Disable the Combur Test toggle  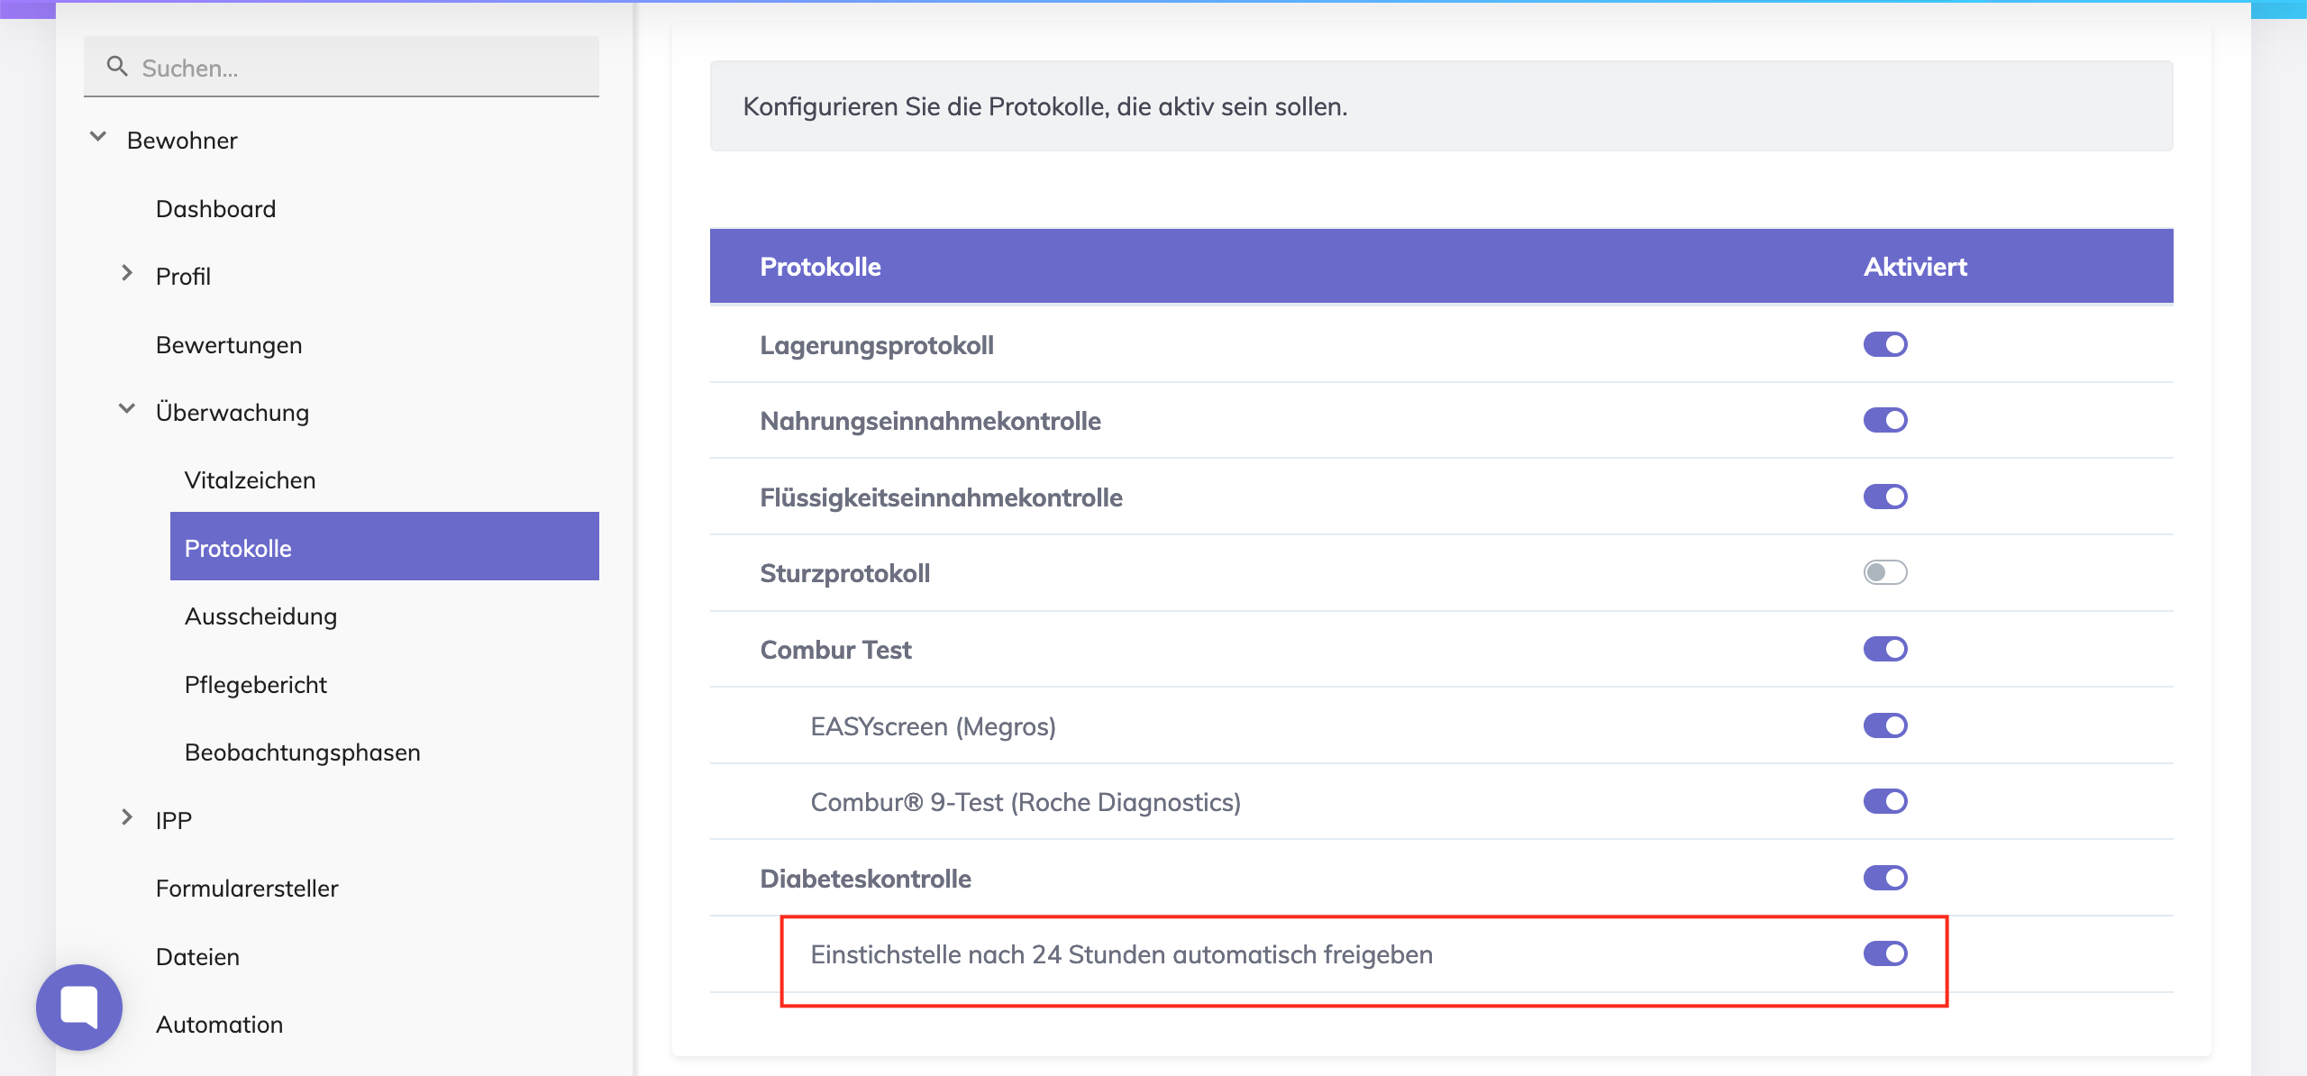1885,649
